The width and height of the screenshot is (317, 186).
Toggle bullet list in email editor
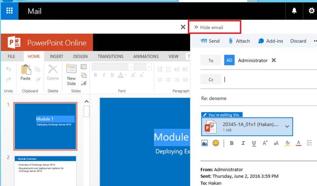coord(309,143)
